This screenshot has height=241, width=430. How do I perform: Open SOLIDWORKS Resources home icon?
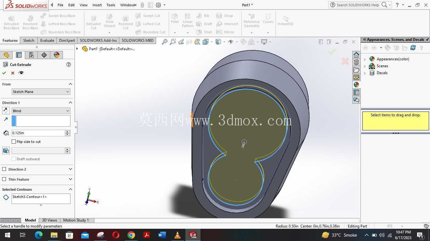pyautogui.click(x=356, y=55)
